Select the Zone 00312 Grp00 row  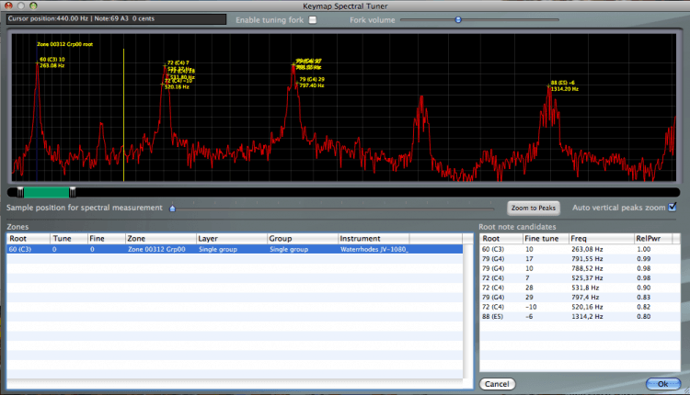pos(234,249)
